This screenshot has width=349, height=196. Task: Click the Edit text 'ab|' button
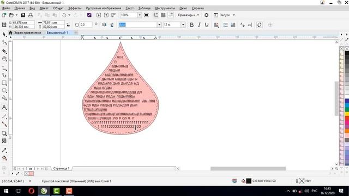coord(250,24)
